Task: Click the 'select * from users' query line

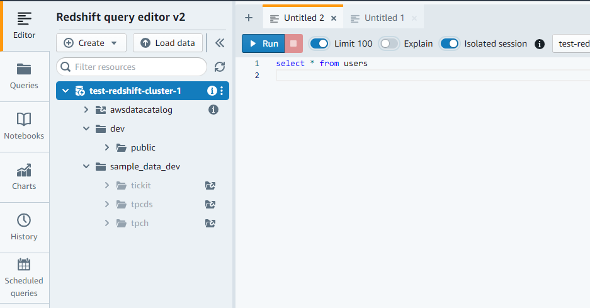Action: 322,63
